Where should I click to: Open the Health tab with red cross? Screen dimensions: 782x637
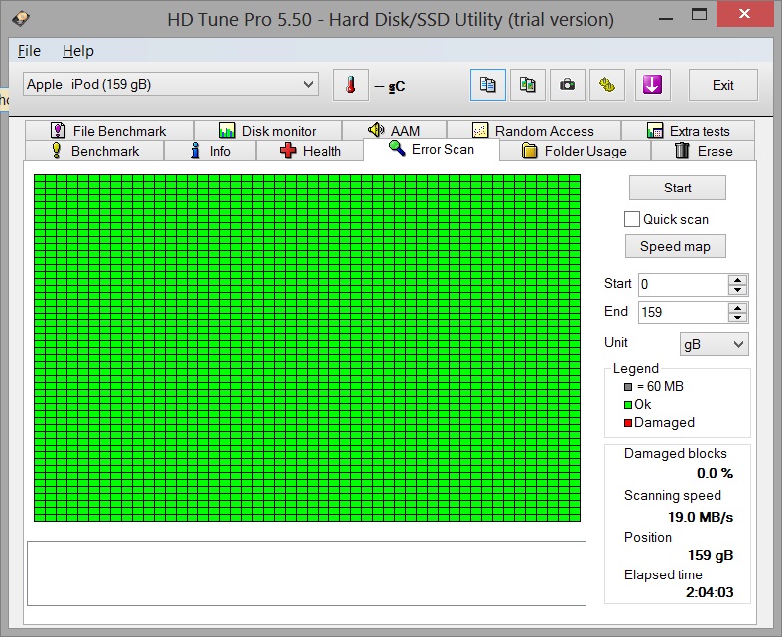click(310, 151)
